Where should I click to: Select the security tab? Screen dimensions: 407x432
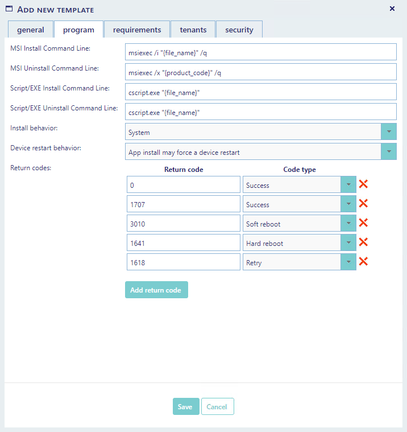click(239, 30)
